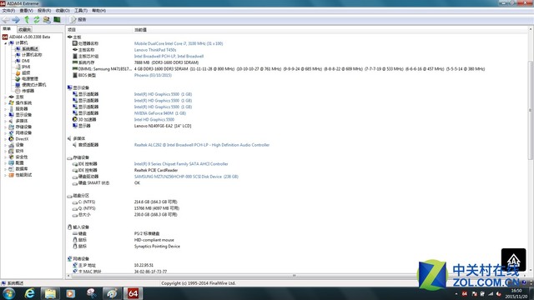The width and height of the screenshot is (534, 300).
Task: Select the Synaptics Pointing Device value
Action: pyautogui.click(x=157, y=247)
